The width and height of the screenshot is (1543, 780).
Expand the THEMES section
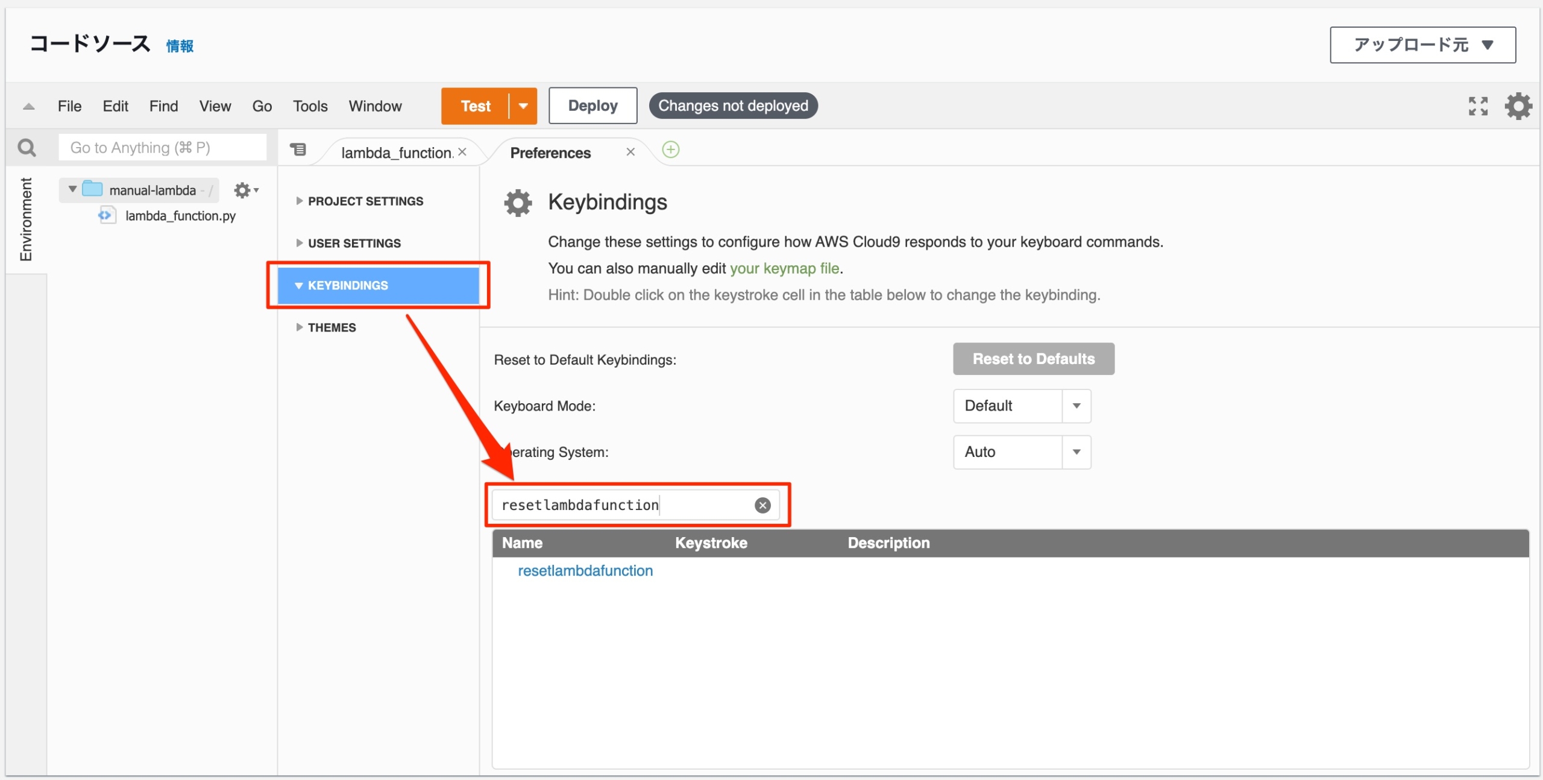331,327
